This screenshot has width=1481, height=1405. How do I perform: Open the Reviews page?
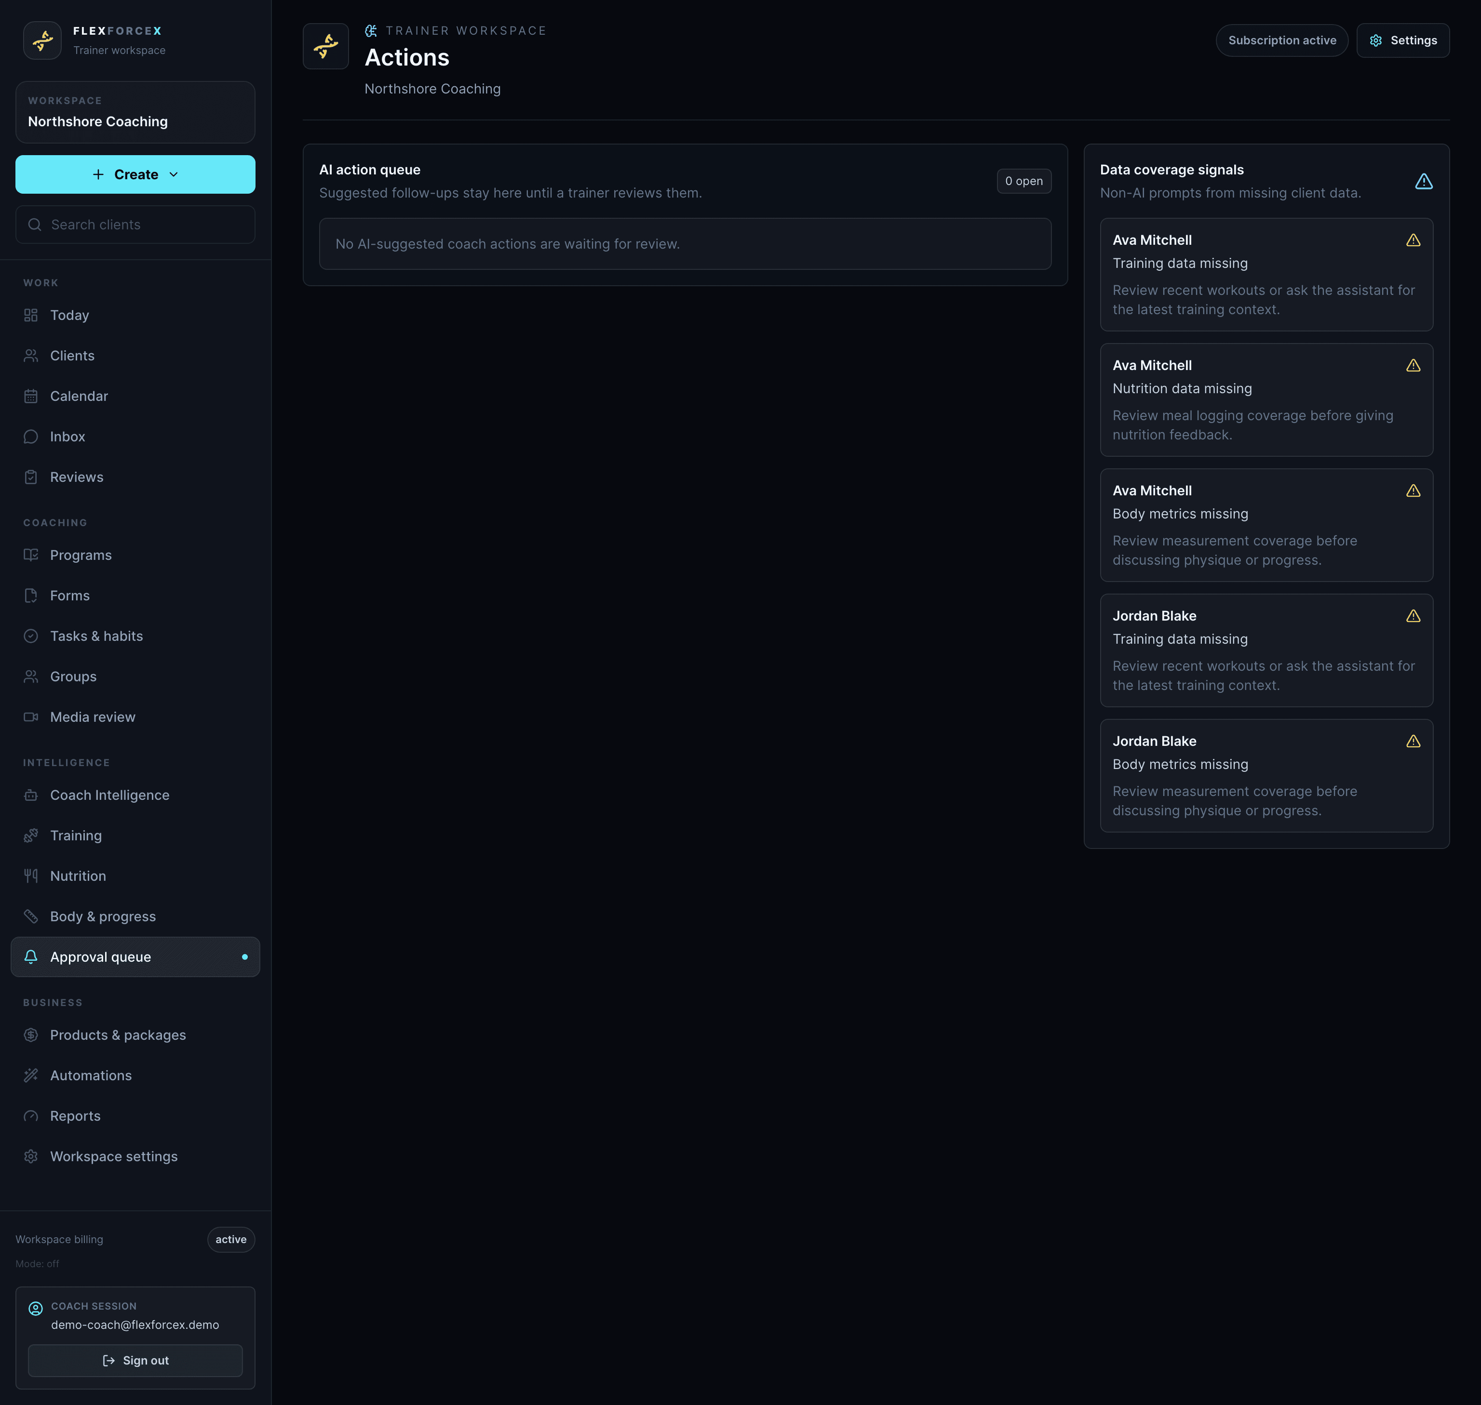[x=135, y=477]
